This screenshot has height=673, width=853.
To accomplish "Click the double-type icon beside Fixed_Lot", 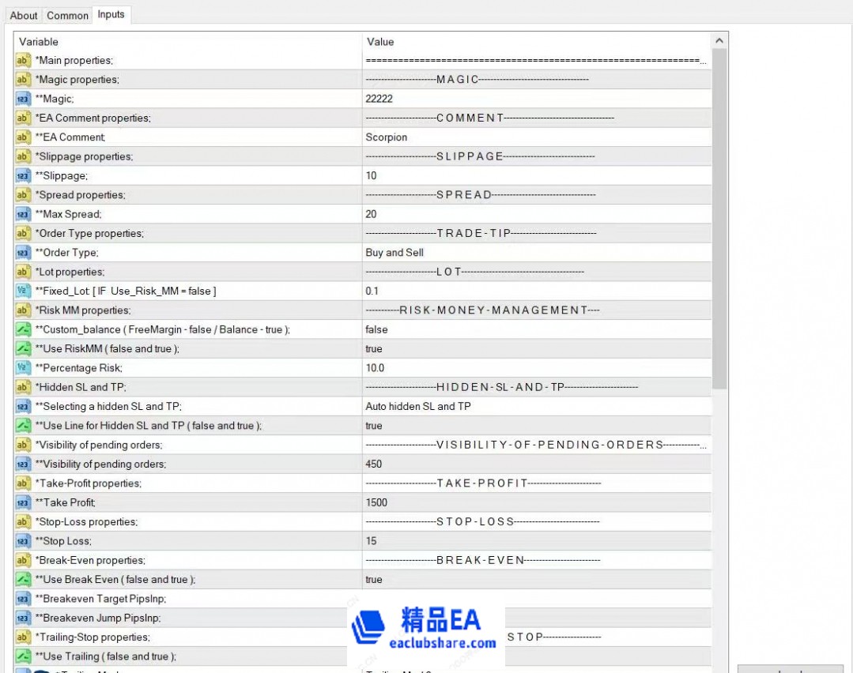I will pyautogui.click(x=23, y=291).
